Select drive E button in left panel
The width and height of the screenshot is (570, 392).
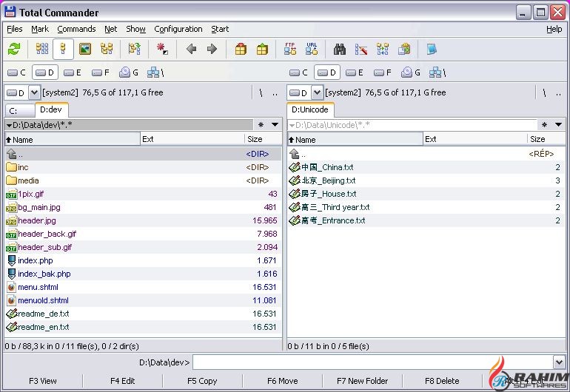(x=72, y=72)
